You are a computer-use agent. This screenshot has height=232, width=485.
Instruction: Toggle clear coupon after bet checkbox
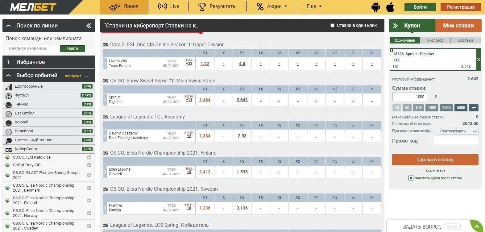click(411, 178)
